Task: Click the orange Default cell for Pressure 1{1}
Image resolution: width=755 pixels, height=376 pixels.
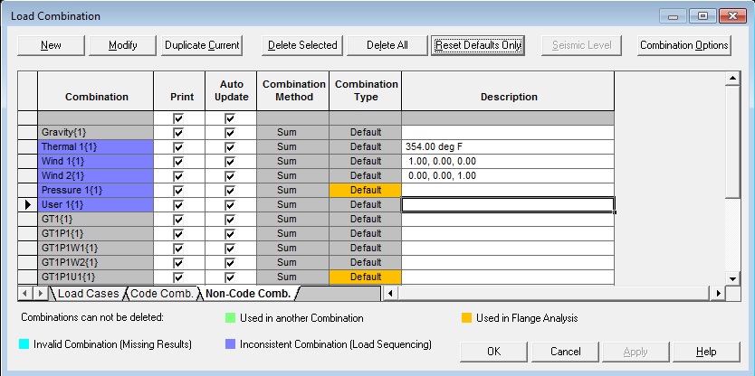Action: [366, 190]
